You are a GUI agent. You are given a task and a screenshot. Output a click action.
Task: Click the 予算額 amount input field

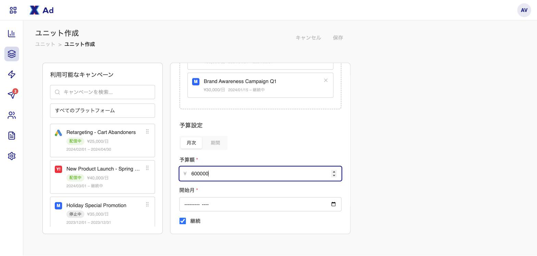(x=260, y=174)
